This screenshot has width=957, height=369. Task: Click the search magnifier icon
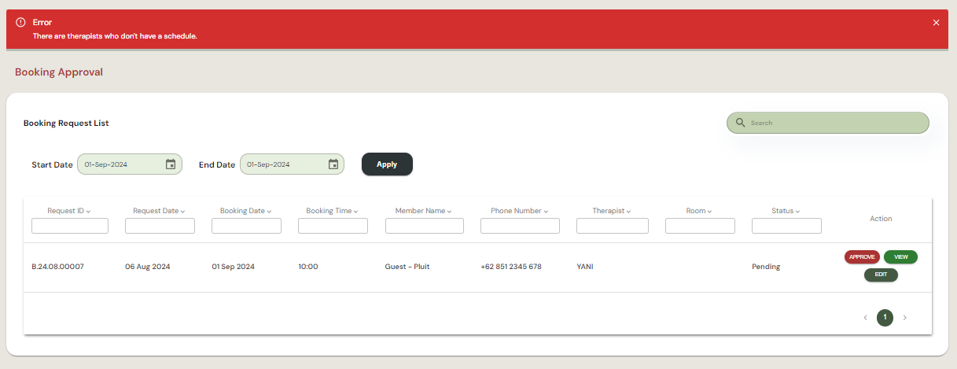(x=740, y=123)
